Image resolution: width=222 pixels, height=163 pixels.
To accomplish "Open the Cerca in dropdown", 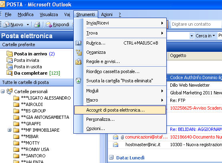I will point(205,36).
